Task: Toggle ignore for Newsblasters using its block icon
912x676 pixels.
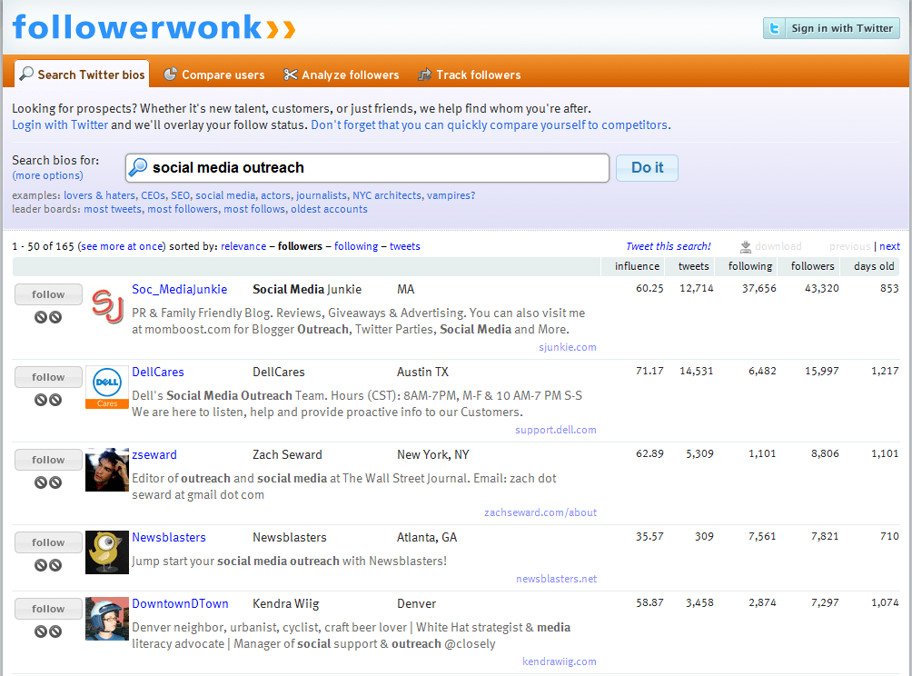Action: [56, 563]
